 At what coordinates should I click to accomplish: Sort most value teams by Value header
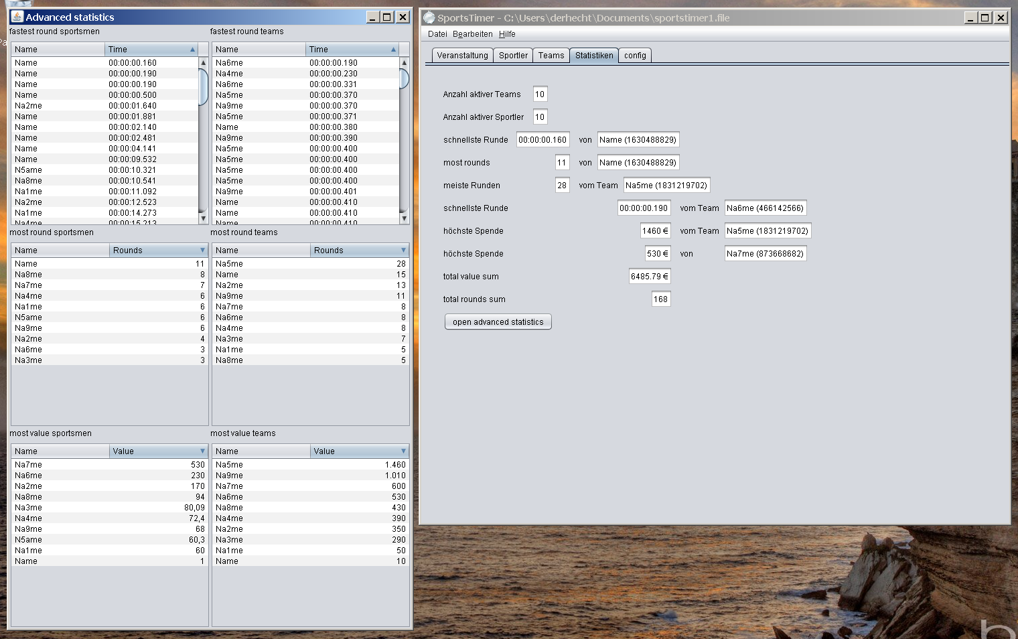(x=359, y=451)
